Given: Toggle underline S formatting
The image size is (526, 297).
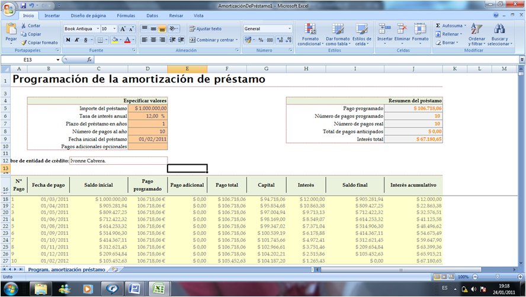Looking at the screenshot, I should (x=85, y=40).
